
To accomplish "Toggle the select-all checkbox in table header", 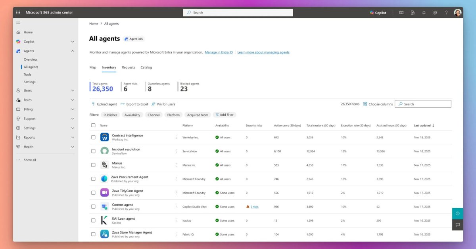I will point(93,125).
